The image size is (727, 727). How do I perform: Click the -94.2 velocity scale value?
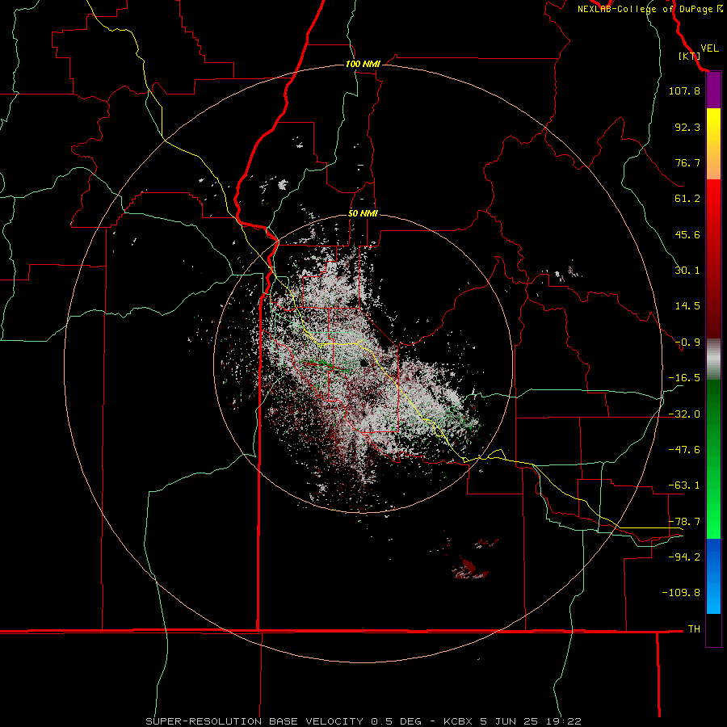684,557
